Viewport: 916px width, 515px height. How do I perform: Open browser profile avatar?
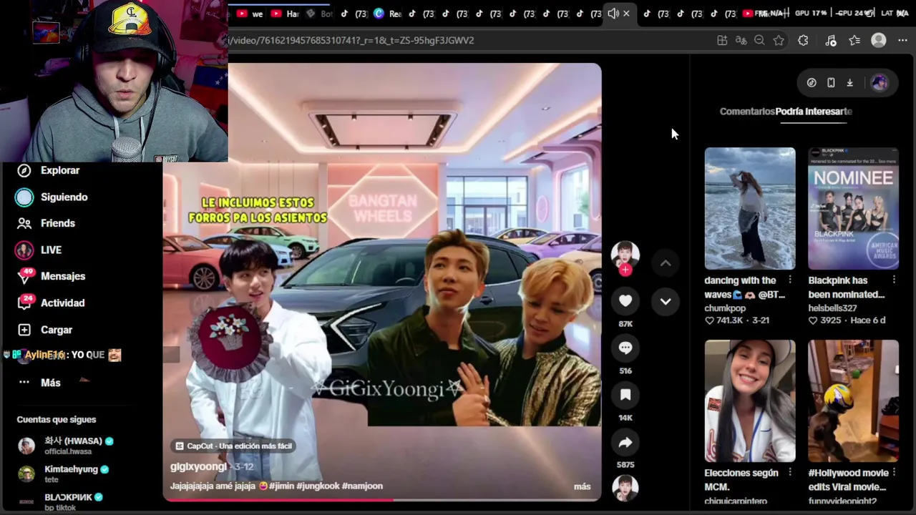coord(879,41)
